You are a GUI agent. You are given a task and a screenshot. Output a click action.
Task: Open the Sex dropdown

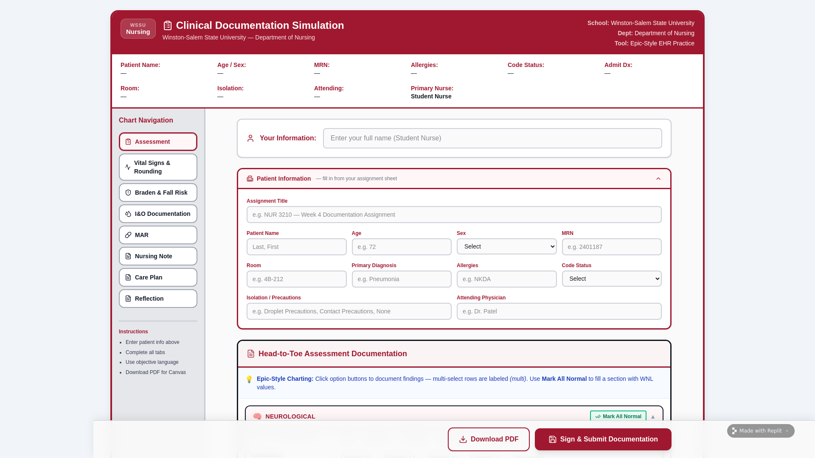click(506, 246)
